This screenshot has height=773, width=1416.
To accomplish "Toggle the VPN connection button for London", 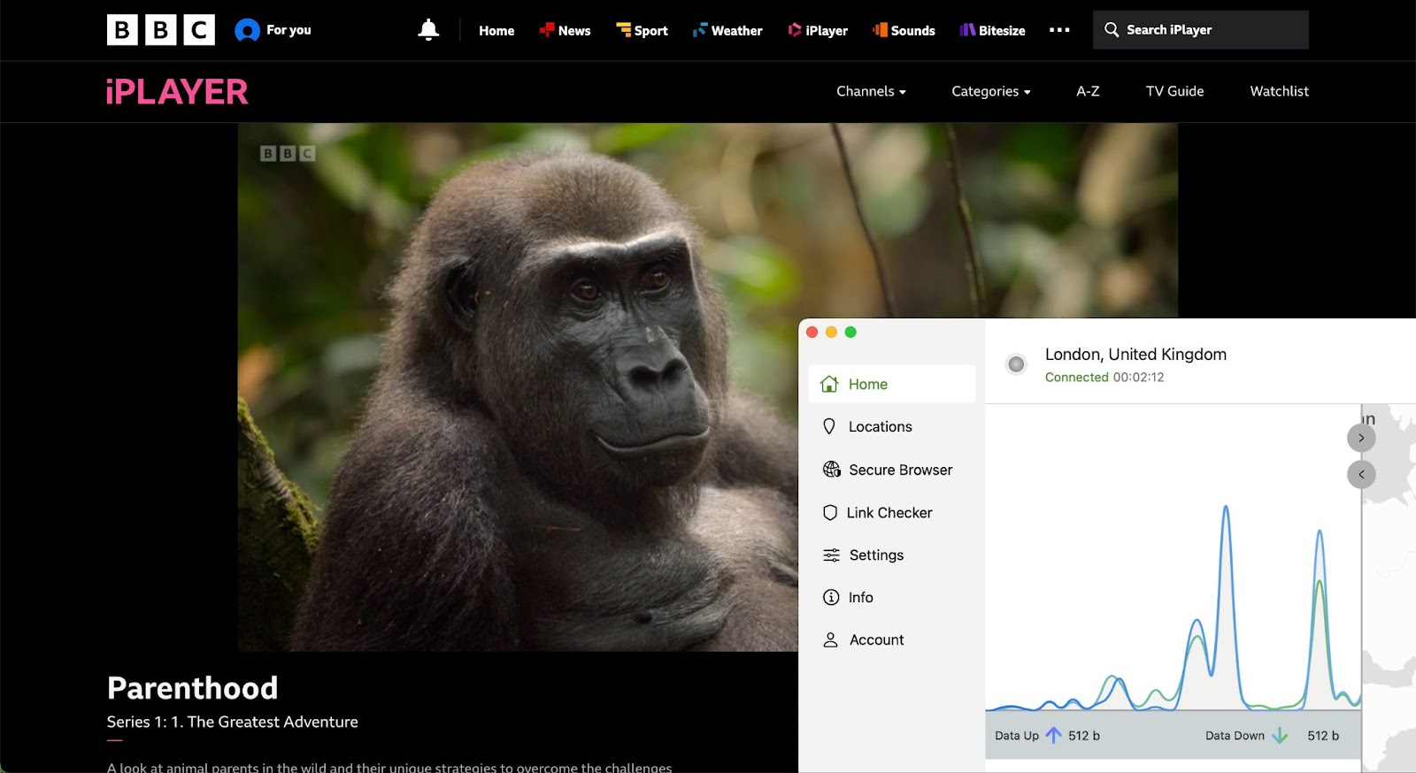I will click(x=1016, y=364).
